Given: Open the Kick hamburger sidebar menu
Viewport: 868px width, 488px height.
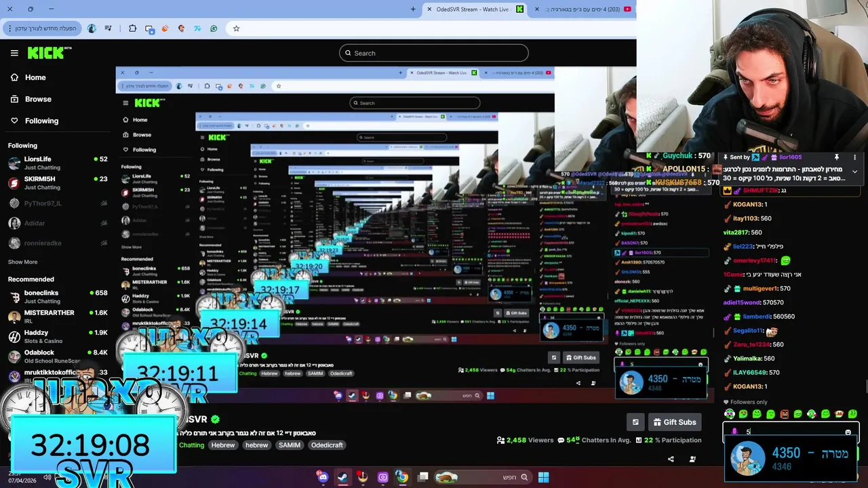Looking at the screenshot, I should (14, 53).
